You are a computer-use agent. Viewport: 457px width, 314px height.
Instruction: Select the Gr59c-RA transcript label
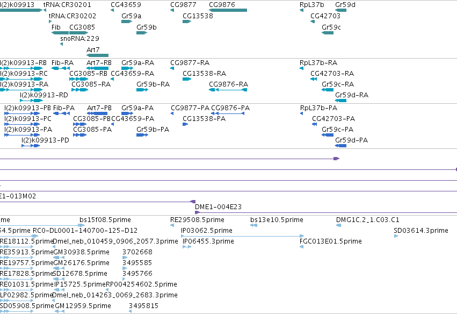(x=338, y=84)
